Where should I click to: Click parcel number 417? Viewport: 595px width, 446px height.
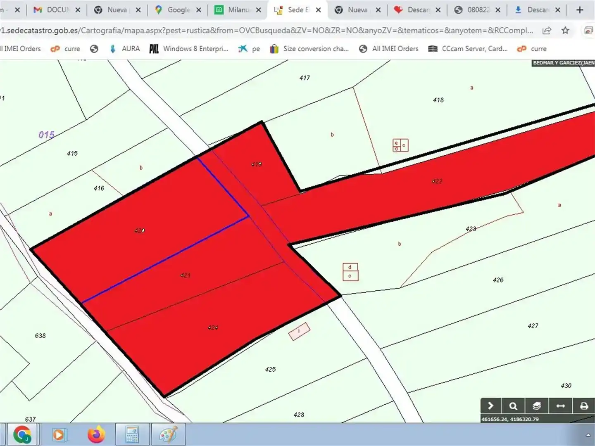(x=305, y=78)
